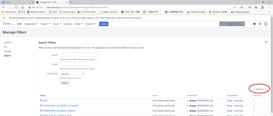Click the Jira help question-mark icon

pyautogui.click(x=254, y=24)
